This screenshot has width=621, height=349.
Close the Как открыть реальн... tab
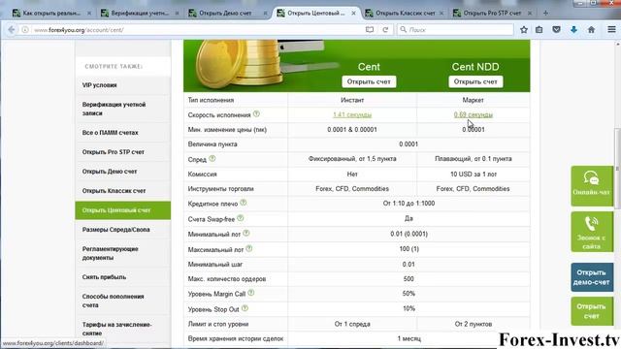click(x=89, y=13)
